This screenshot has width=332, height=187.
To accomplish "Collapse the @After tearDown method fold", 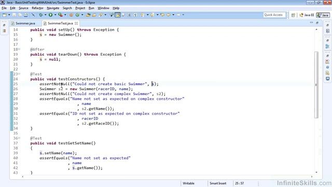I will coord(19,49).
